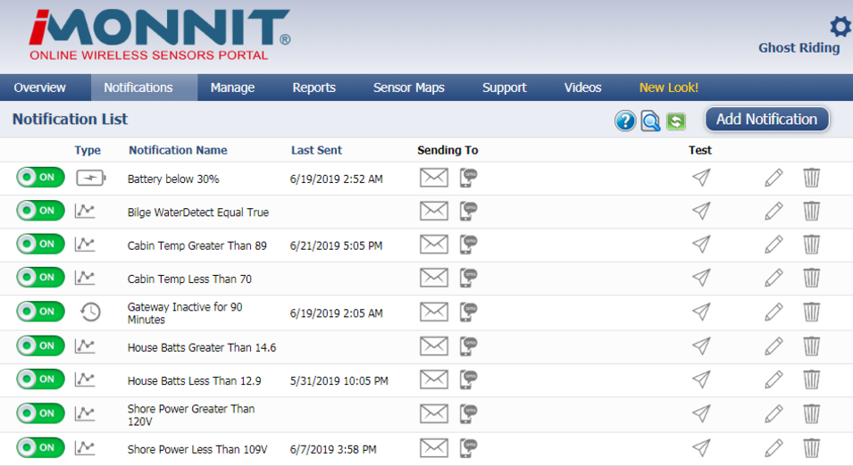The image size is (853, 466).
Task: Toggle House Batts Less Than 12.9 off
Action: click(40, 379)
